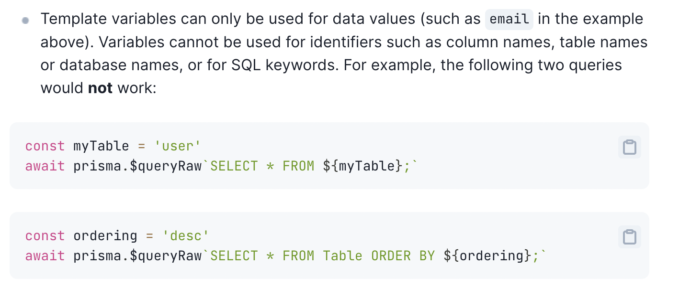Select the bolded word not

click(102, 88)
